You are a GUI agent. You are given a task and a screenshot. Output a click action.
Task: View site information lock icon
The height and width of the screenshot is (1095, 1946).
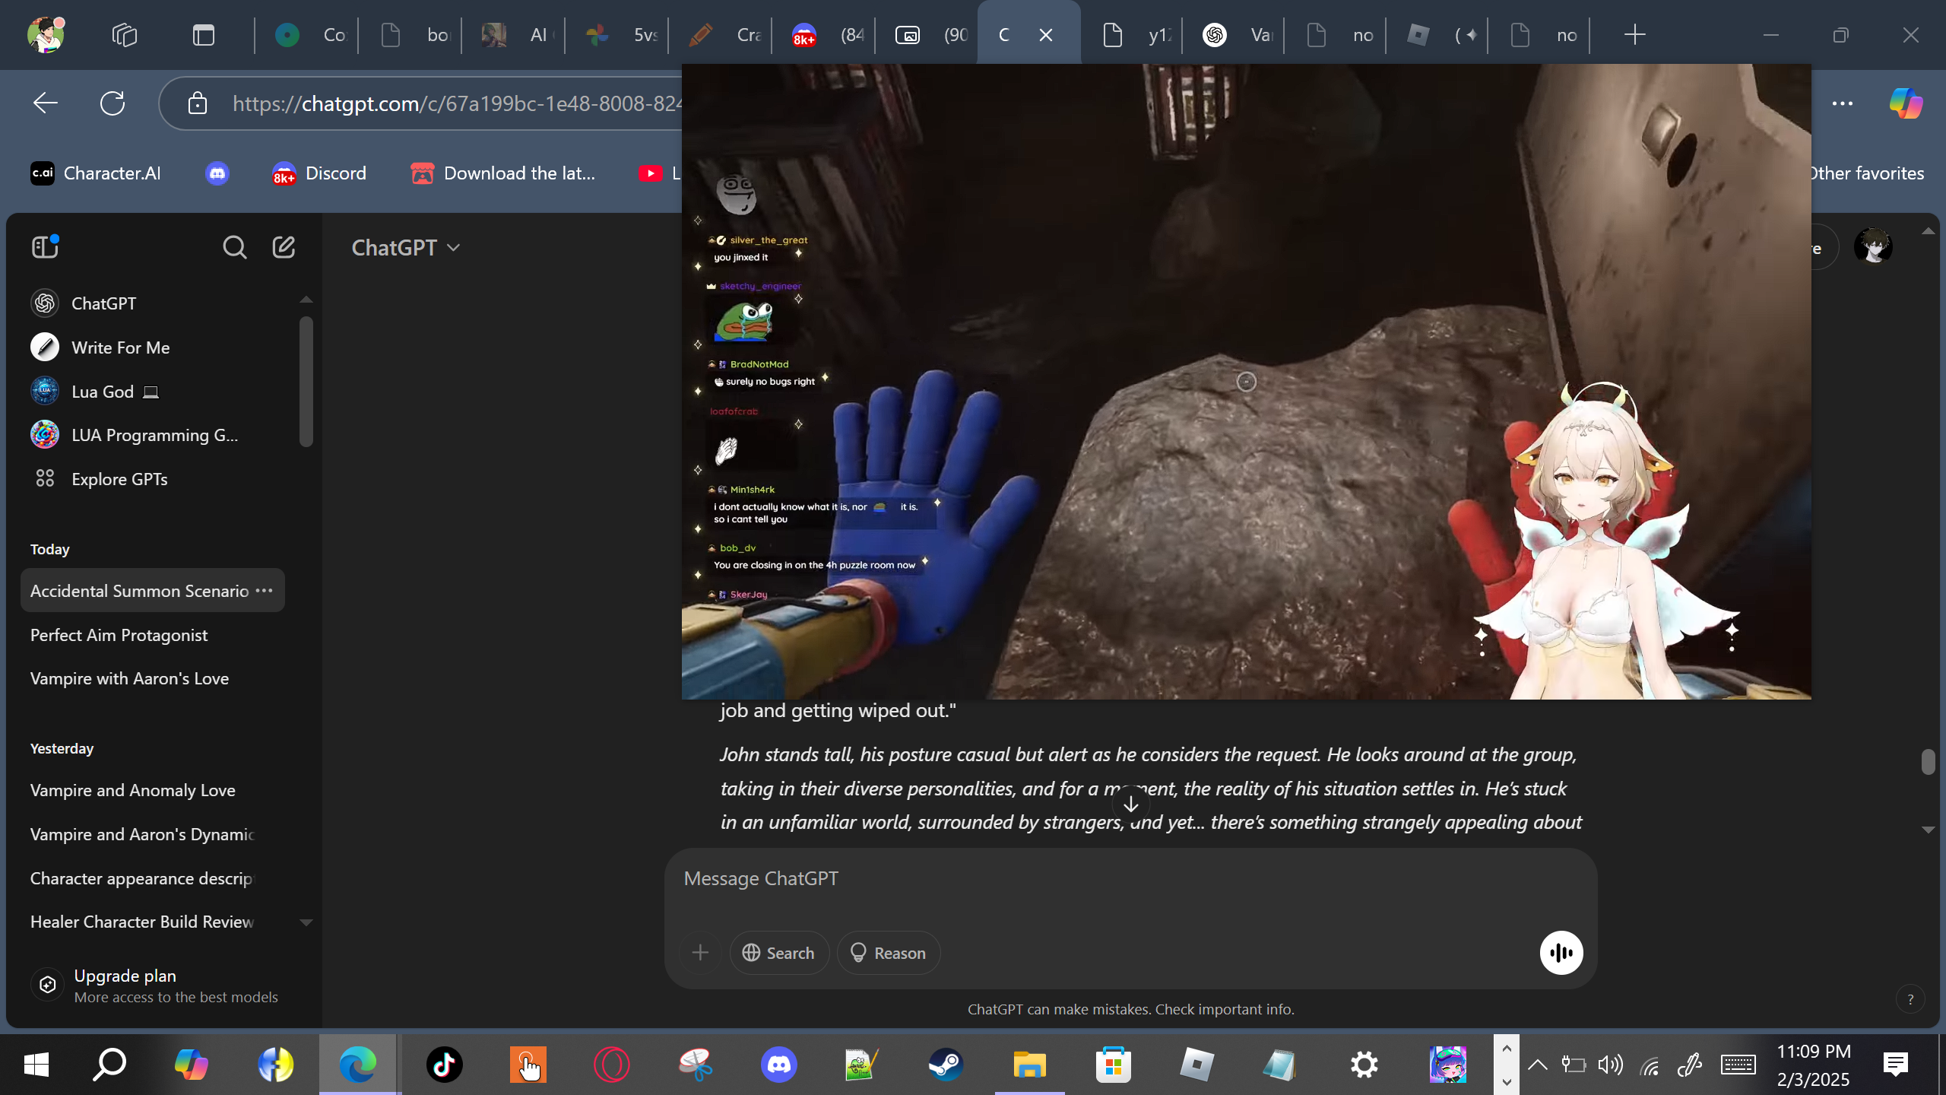(198, 103)
